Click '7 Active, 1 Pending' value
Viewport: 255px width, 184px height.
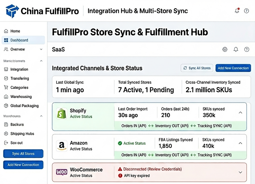[x=146, y=90]
